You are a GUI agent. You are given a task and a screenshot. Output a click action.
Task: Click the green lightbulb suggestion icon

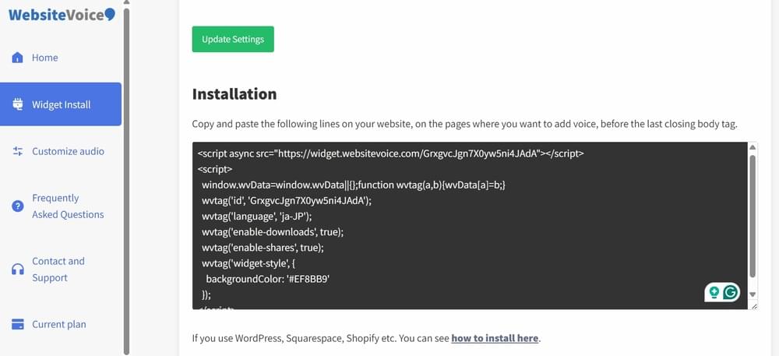714,292
